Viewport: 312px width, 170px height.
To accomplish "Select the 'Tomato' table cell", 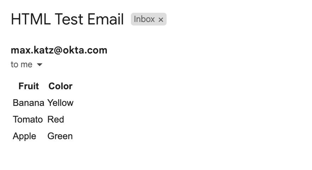I will tap(28, 119).
